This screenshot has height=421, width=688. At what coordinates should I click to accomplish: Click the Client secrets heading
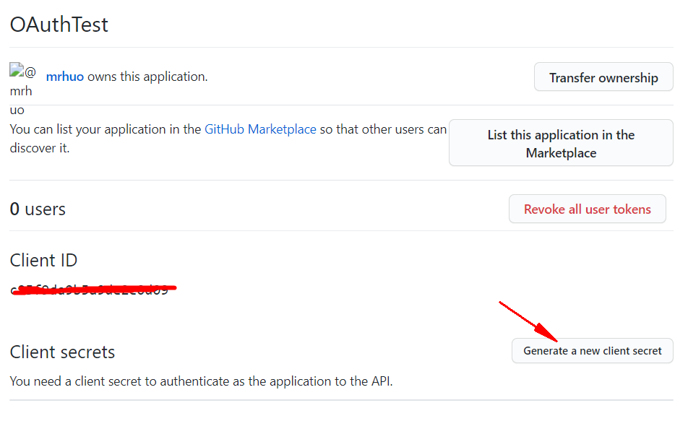[x=62, y=352]
